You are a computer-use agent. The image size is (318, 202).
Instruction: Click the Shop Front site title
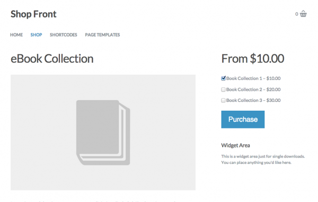33,14
